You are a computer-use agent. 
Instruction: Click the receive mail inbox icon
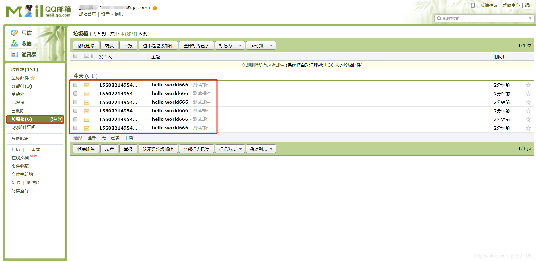[14, 44]
